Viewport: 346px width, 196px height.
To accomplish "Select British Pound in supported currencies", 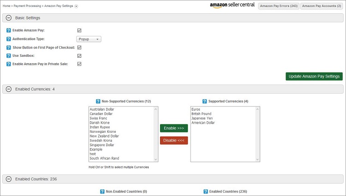I will 201,114.
